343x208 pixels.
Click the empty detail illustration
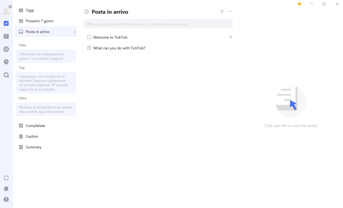(x=291, y=101)
